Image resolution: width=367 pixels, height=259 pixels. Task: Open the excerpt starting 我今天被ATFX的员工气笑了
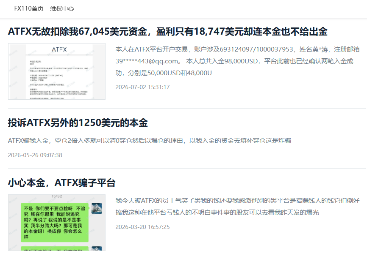tap(238, 207)
